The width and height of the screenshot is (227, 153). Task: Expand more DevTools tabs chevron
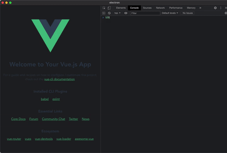(x=200, y=8)
